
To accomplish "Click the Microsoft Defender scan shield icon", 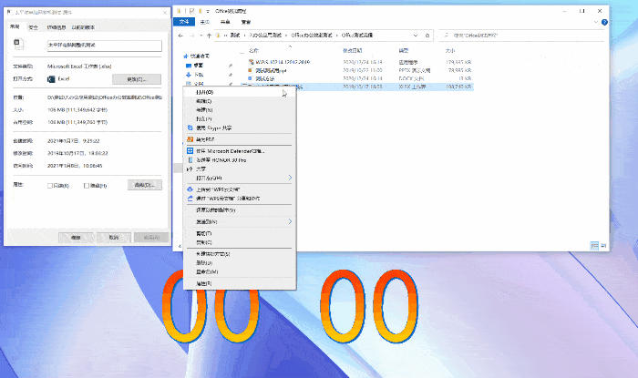I will tap(190, 151).
